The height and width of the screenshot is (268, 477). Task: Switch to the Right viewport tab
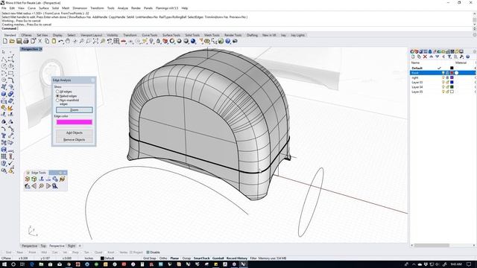72,246
